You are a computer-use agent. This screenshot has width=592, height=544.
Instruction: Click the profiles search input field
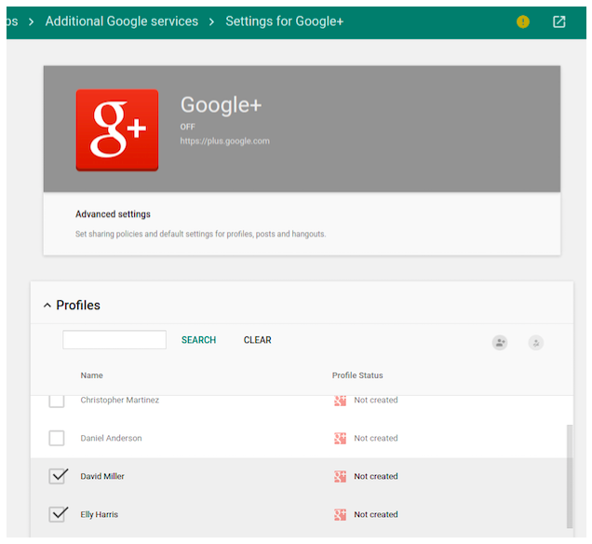(x=114, y=340)
